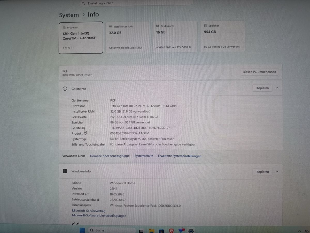Click Windows Feature Experience Pack text

point(145,206)
